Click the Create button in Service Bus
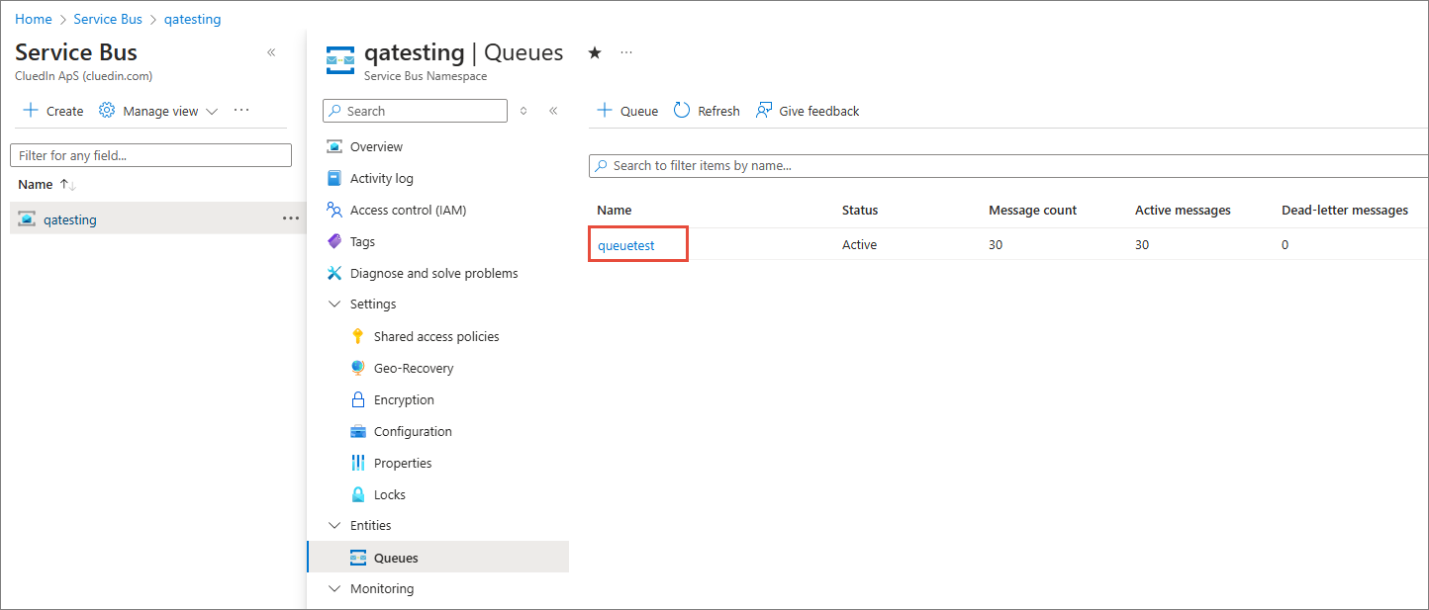Screen dimensions: 1429x610 point(53,111)
